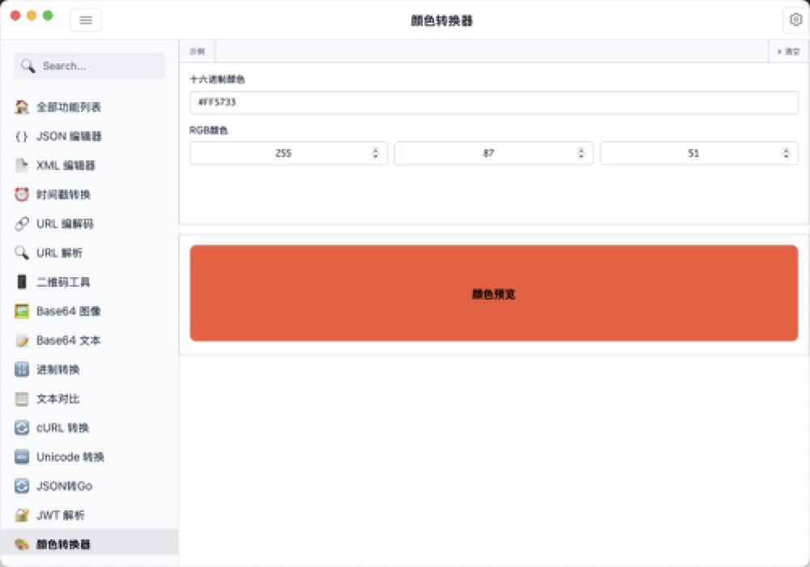Screen dimensions: 810x567
Task: Click the sidebar toggle hamburger icon
Action: click(x=86, y=20)
